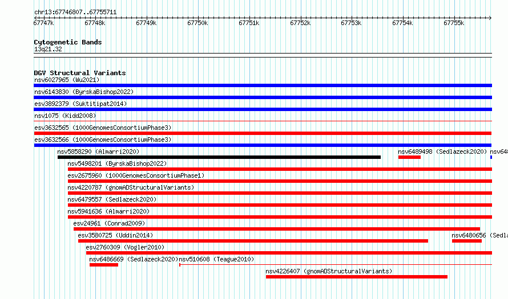Image resolution: width=508 pixels, height=299 pixels.
Task: Click the DGV Structural Variants track title
Action: [80, 73]
